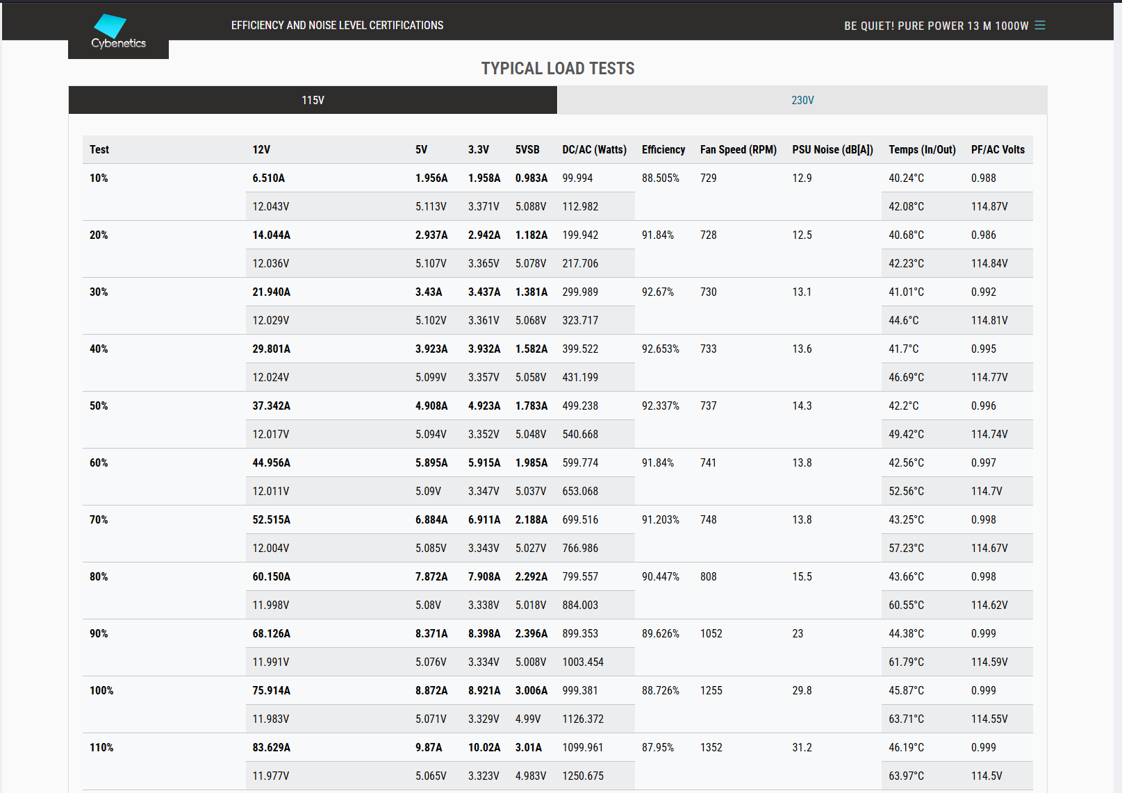Click the 29.8 PSU noise value

(x=802, y=690)
